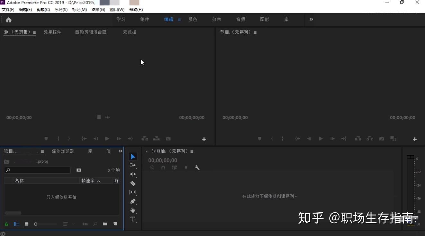This screenshot has height=236, width=425.
Task: Open the Timeline panel menu
Action: tap(192, 151)
